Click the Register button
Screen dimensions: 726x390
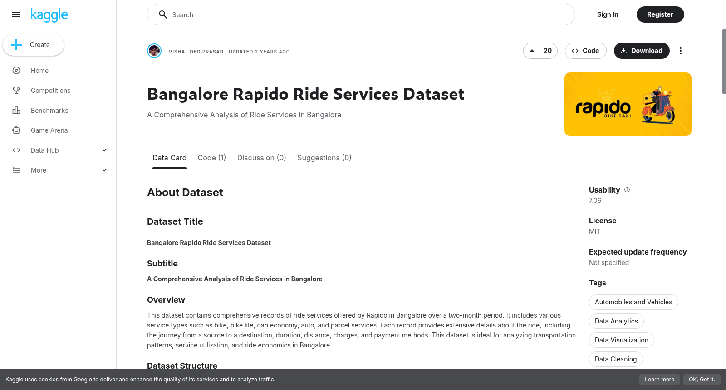(660, 14)
